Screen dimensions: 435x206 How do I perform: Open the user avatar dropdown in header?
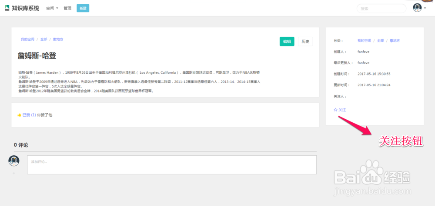419,8
